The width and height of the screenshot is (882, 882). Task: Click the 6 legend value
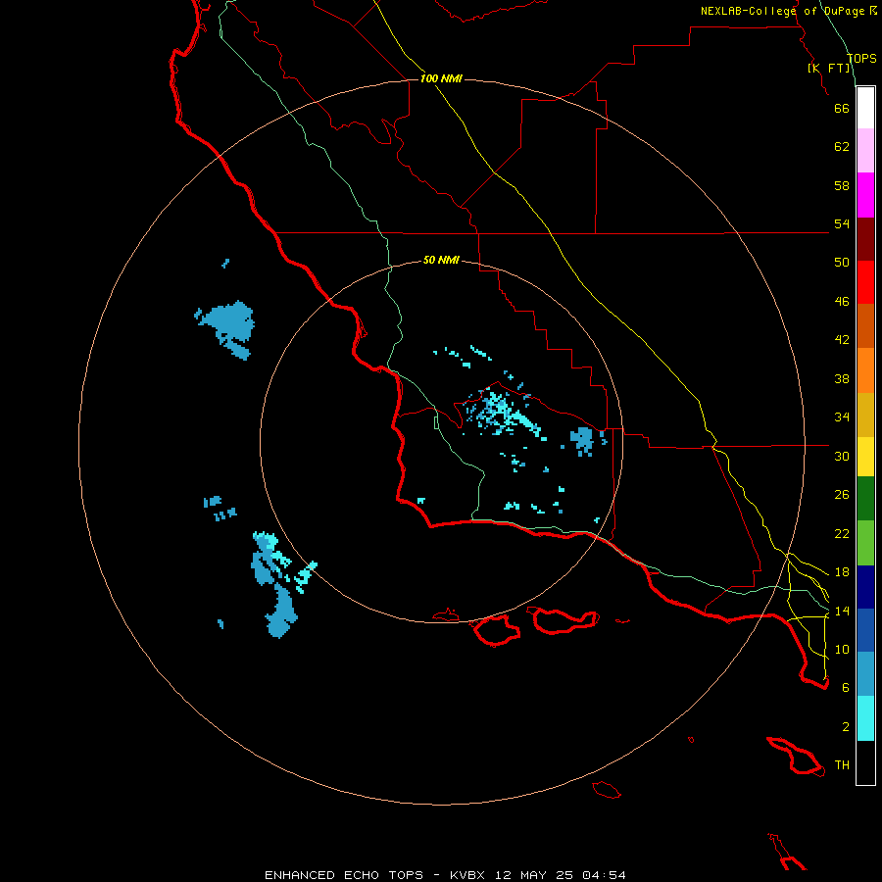pyautogui.click(x=845, y=688)
